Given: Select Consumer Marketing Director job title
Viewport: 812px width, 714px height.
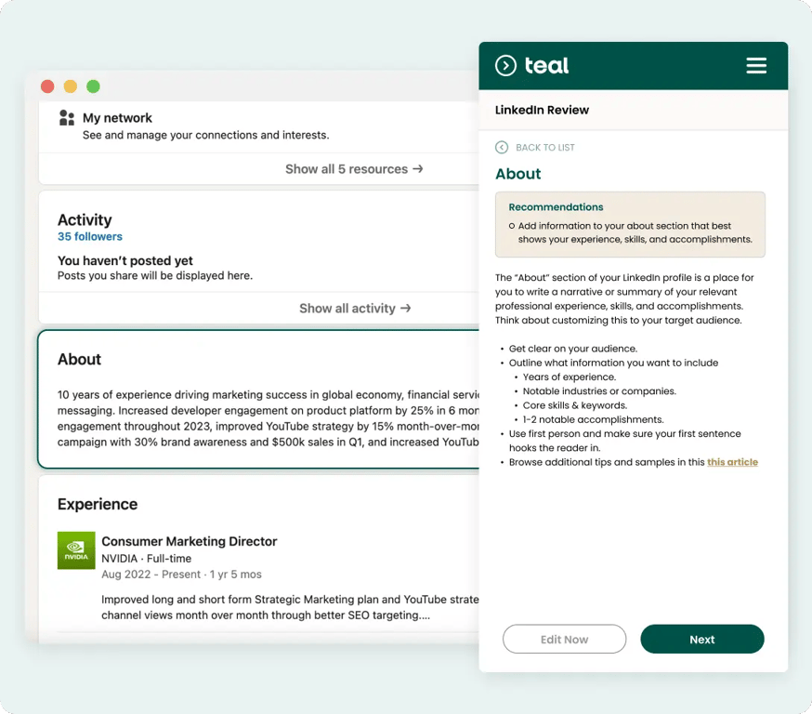Looking at the screenshot, I should tap(190, 541).
